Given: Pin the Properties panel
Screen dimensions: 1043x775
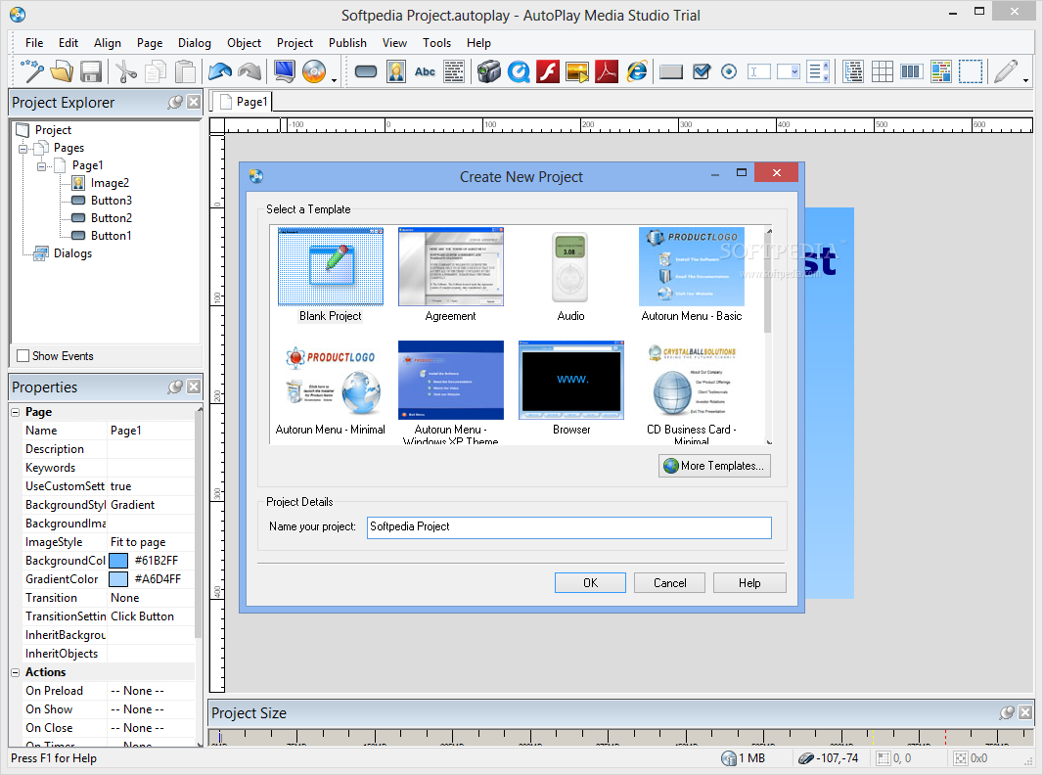Looking at the screenshot, I should (175, 387).
